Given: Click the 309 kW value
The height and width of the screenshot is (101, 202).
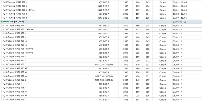Looking at the screenshot, I should point(138,84).
